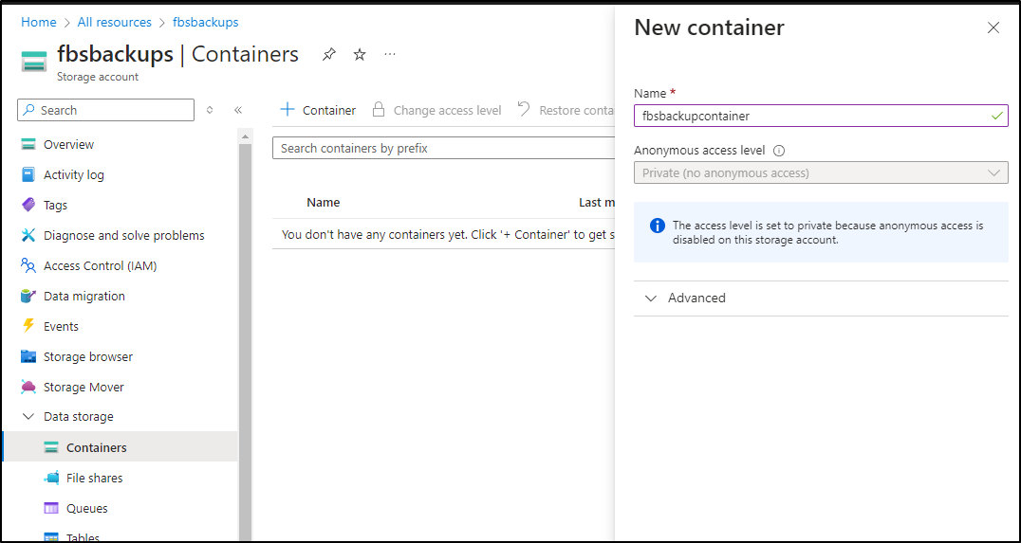Pin the fbsbackups blade with the pin icon
The height and width of the screenshot is (543, 1021).
pyautogui.click(x=329, y=55)
